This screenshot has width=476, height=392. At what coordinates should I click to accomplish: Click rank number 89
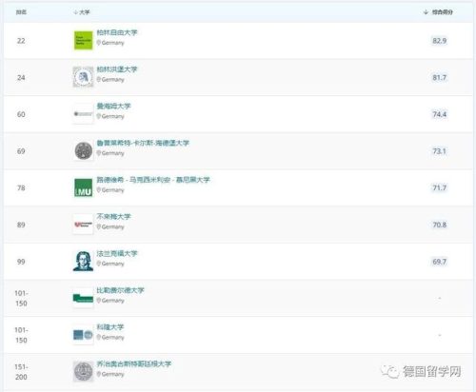(21, 225)
